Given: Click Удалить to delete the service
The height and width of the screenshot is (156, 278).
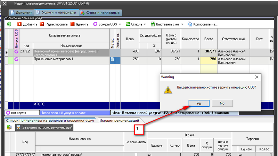Looking at the screenshot, I should pyautogui.click(x=80, y=24).
